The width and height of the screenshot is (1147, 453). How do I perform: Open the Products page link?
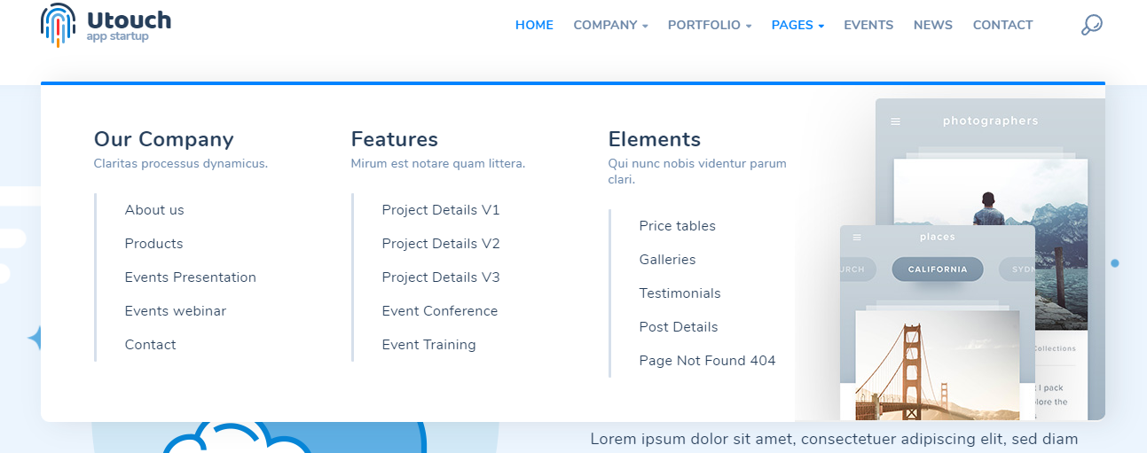tap(153, 244)
